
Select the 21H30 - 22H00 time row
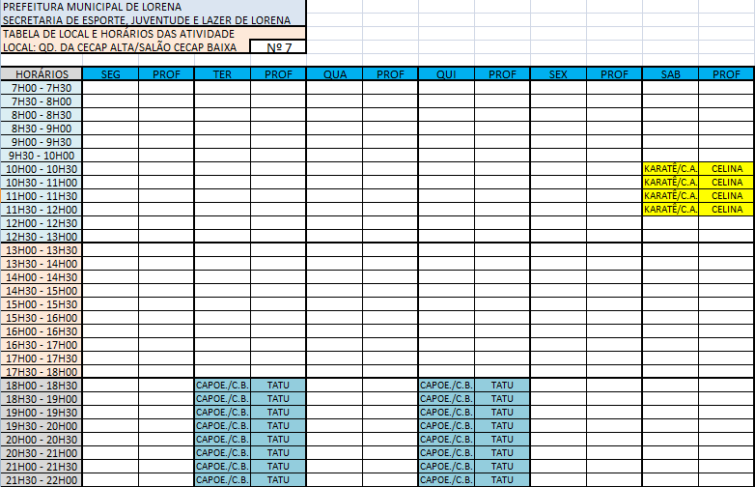[42, 479]
